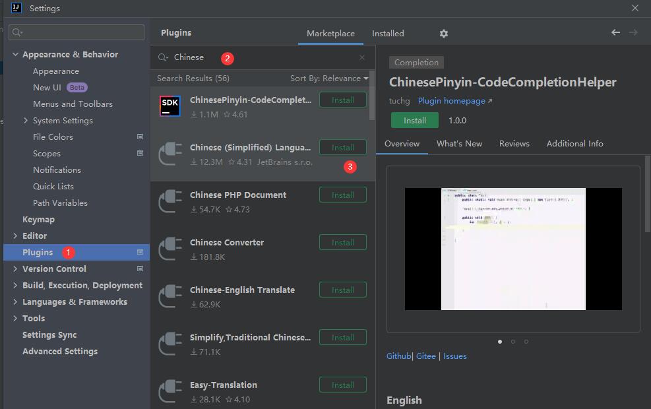Image resolution: width=651 pixels, height=409 pixels.
Task: Open the Issues link
Action: coord(454,356)
